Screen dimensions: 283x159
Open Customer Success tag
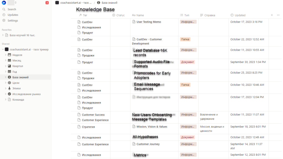93,115
